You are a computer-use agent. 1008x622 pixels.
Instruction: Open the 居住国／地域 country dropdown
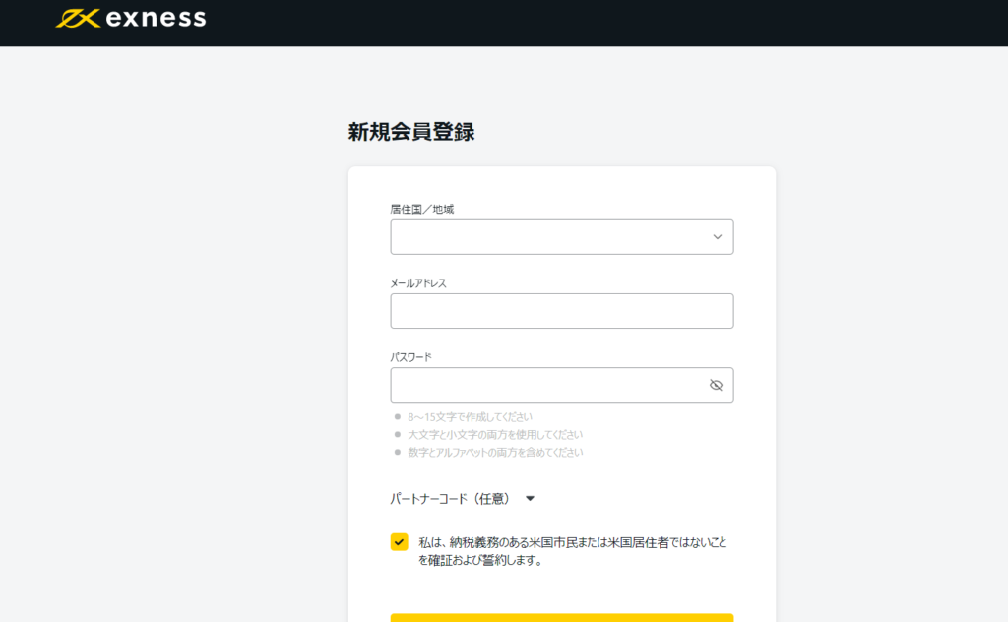[x=562, y=237]
